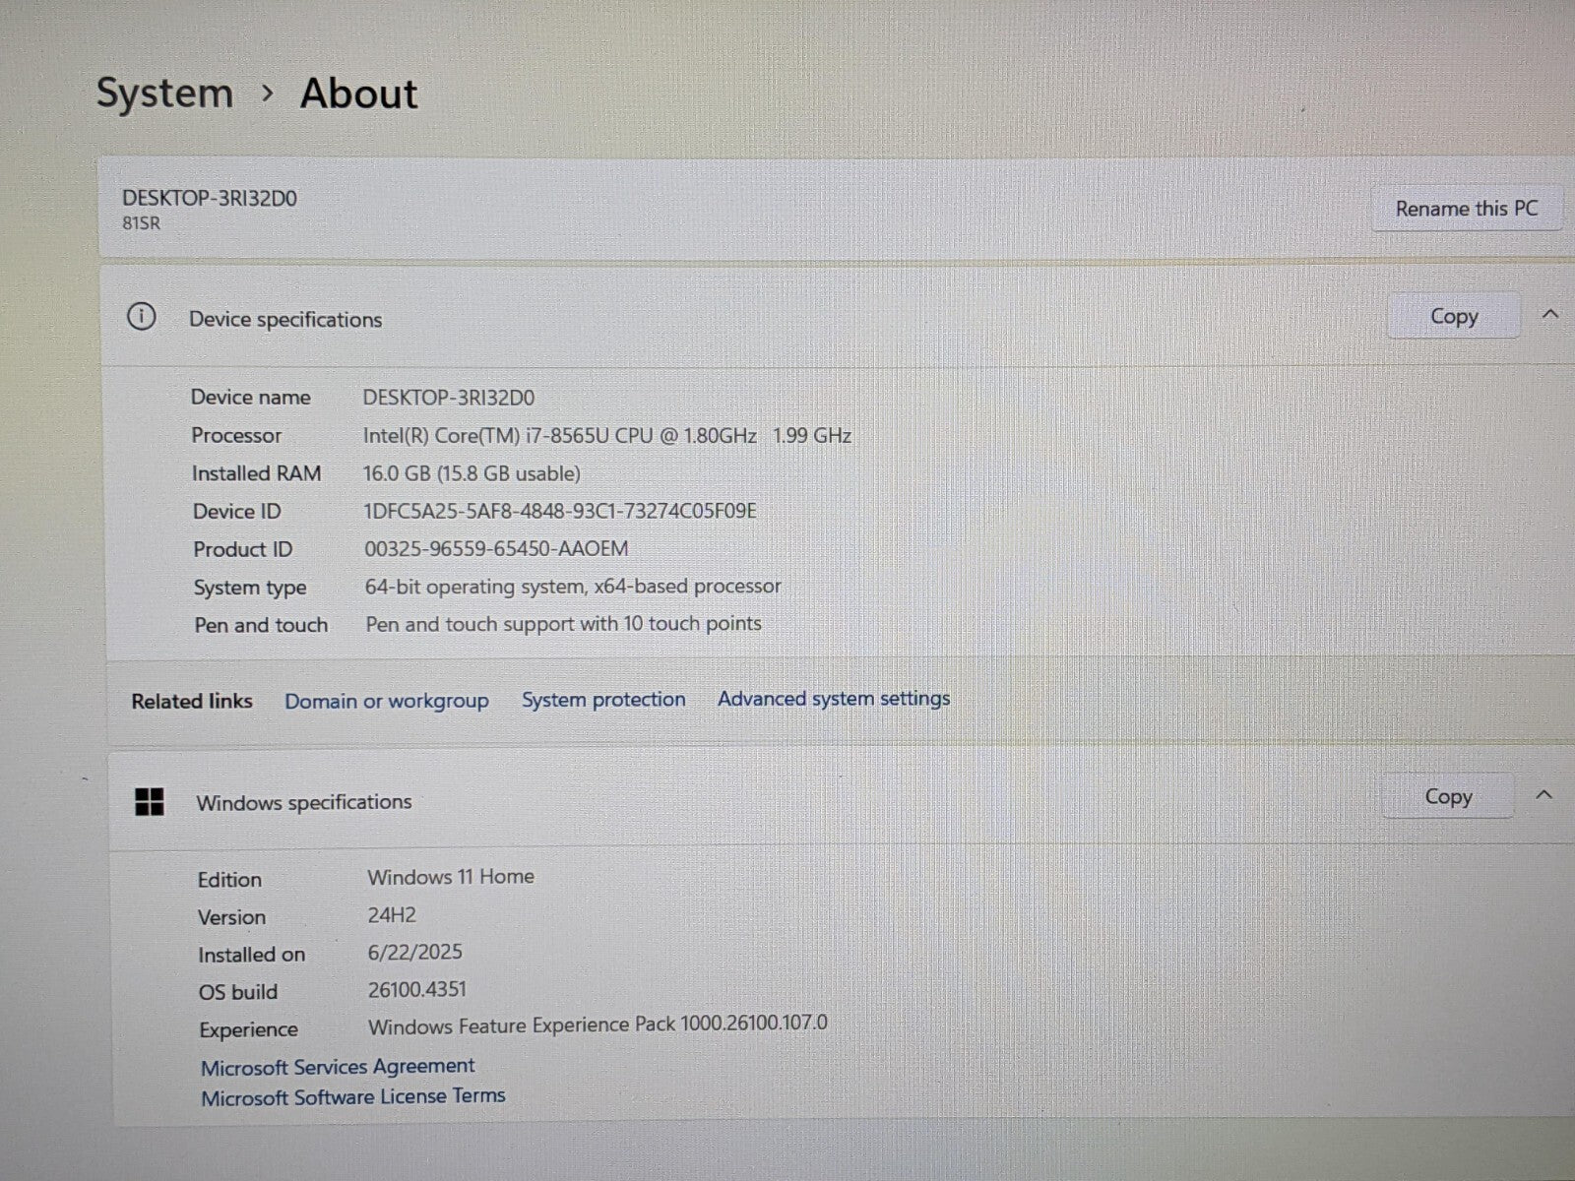This screenshot has height=1181, width=1575.
Task: Click the Windows specifications header label
Action: click(303, 802)
